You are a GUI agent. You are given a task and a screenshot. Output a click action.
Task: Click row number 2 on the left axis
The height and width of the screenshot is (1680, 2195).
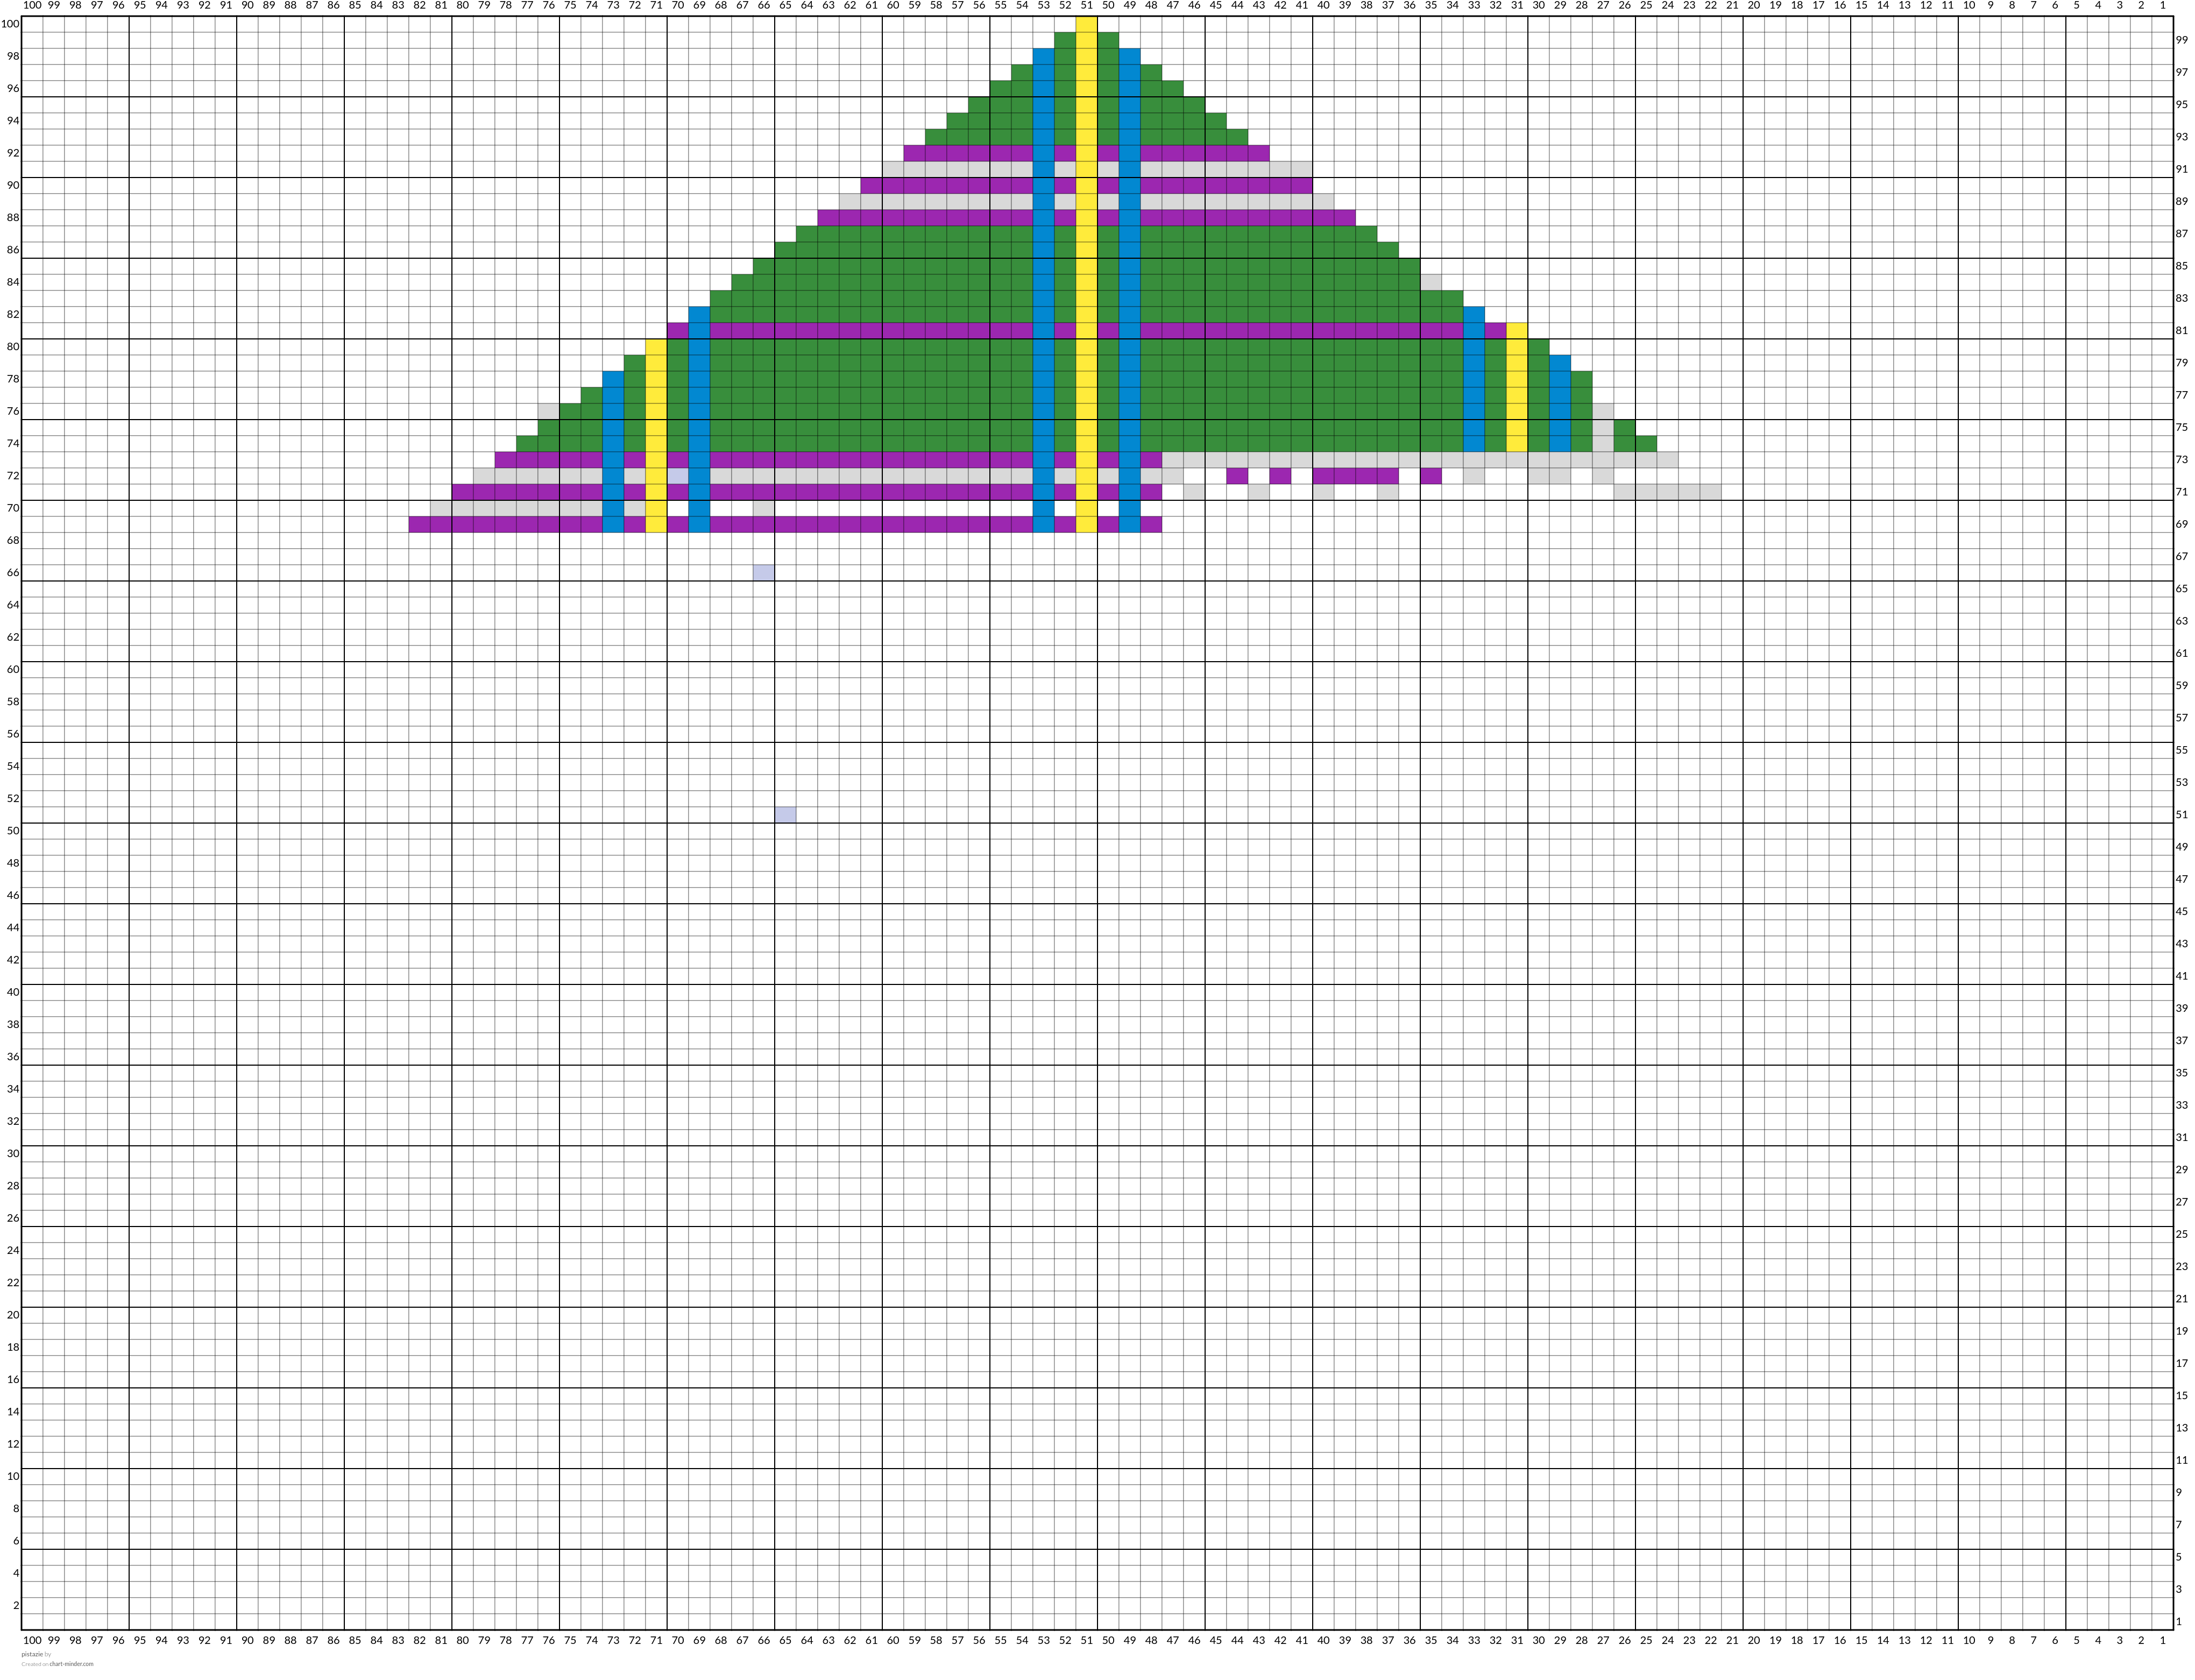coord(16,1605)
